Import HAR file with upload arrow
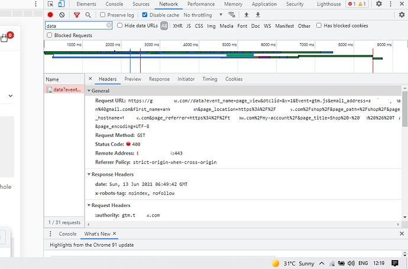Screen dimensions: 408x269 click(246, 15)
